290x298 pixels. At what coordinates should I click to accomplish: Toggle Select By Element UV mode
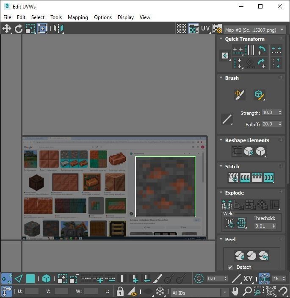point(46,279)
